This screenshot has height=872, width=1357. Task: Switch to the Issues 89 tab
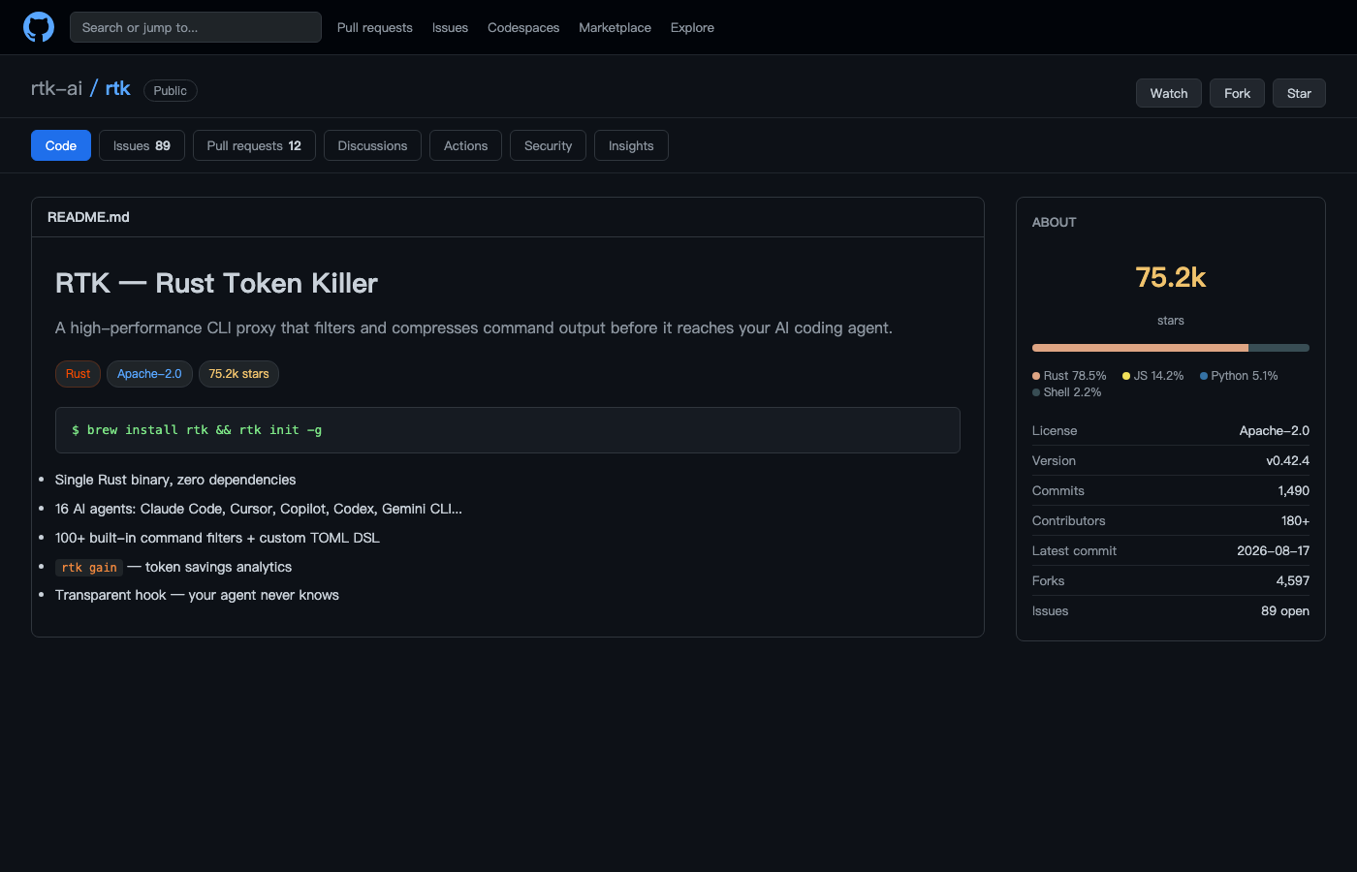(x=142, y=145)
